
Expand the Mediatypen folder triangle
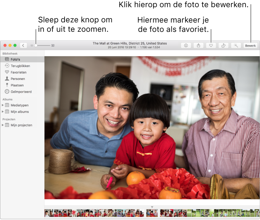coord(3,105)
